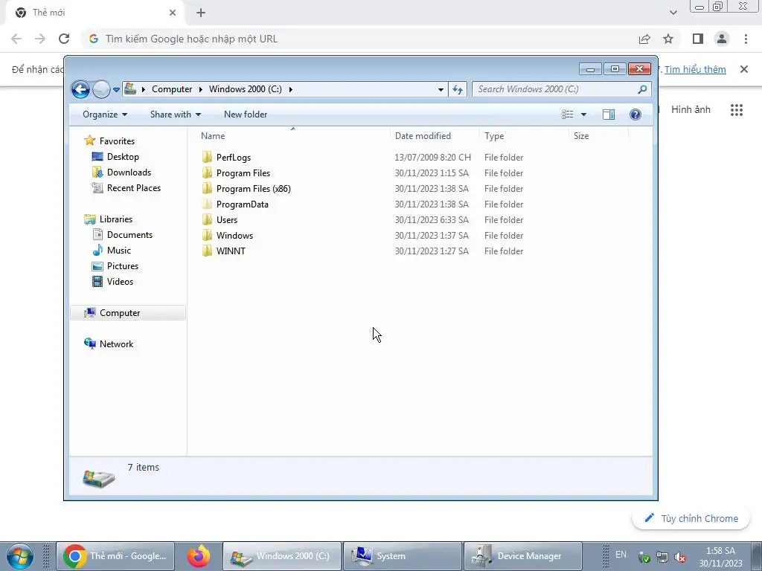Viewport: 762px width, 571px height.
Task: Follow the Tìm hiểu thêm link
Action: point(695,69)
